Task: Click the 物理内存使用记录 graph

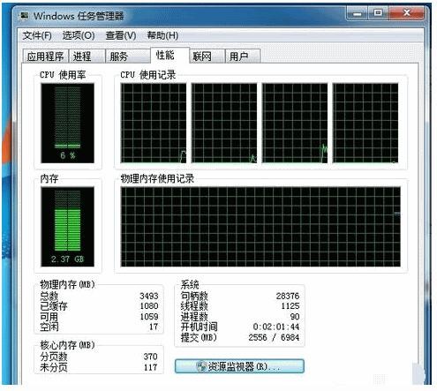Action: coord(260,227)
